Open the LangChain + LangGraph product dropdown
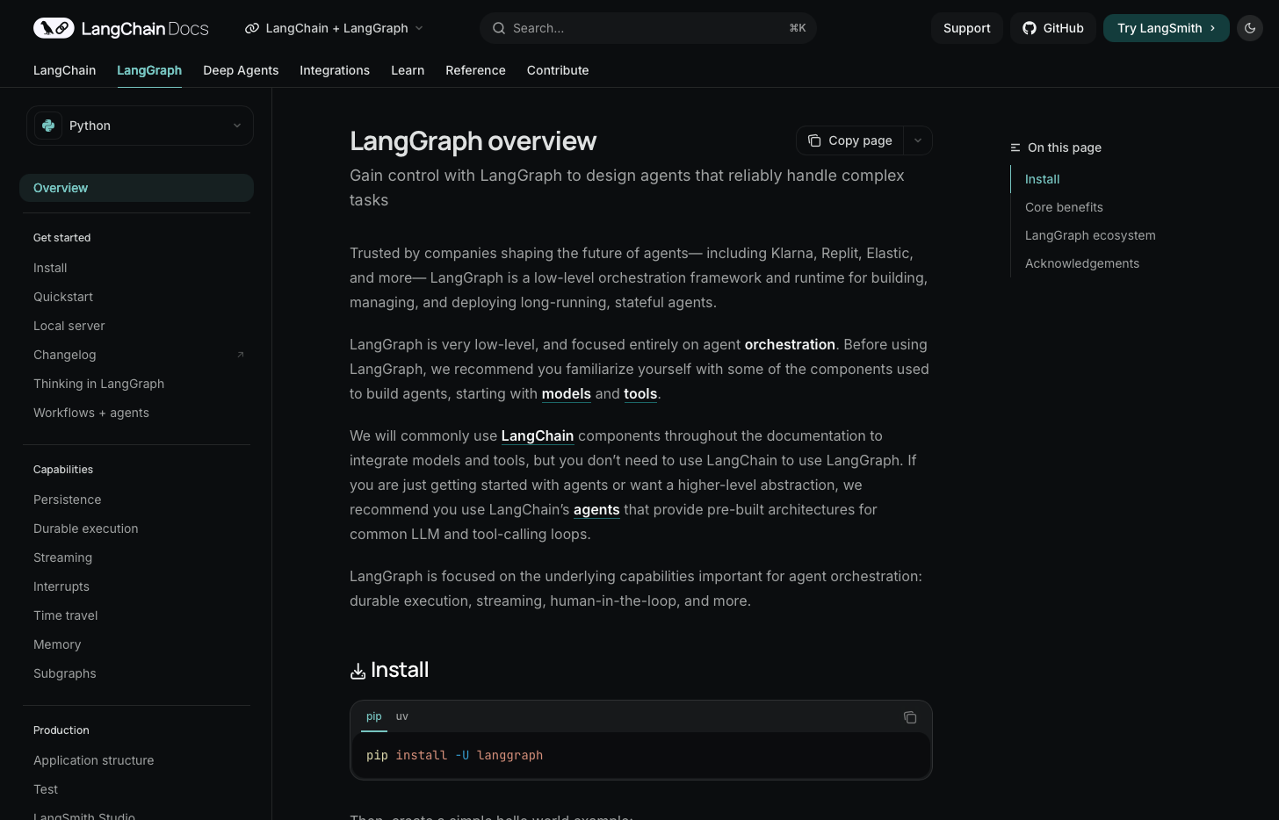 click(x=334, y=28)
